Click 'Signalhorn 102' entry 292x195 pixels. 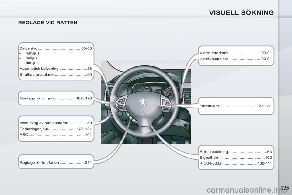pyautogui.click(x=235, y=158)
